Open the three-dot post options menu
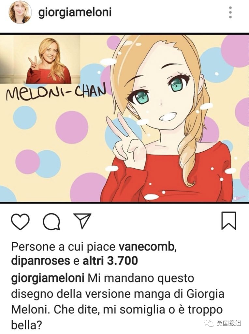 click(x=230, y=12)
